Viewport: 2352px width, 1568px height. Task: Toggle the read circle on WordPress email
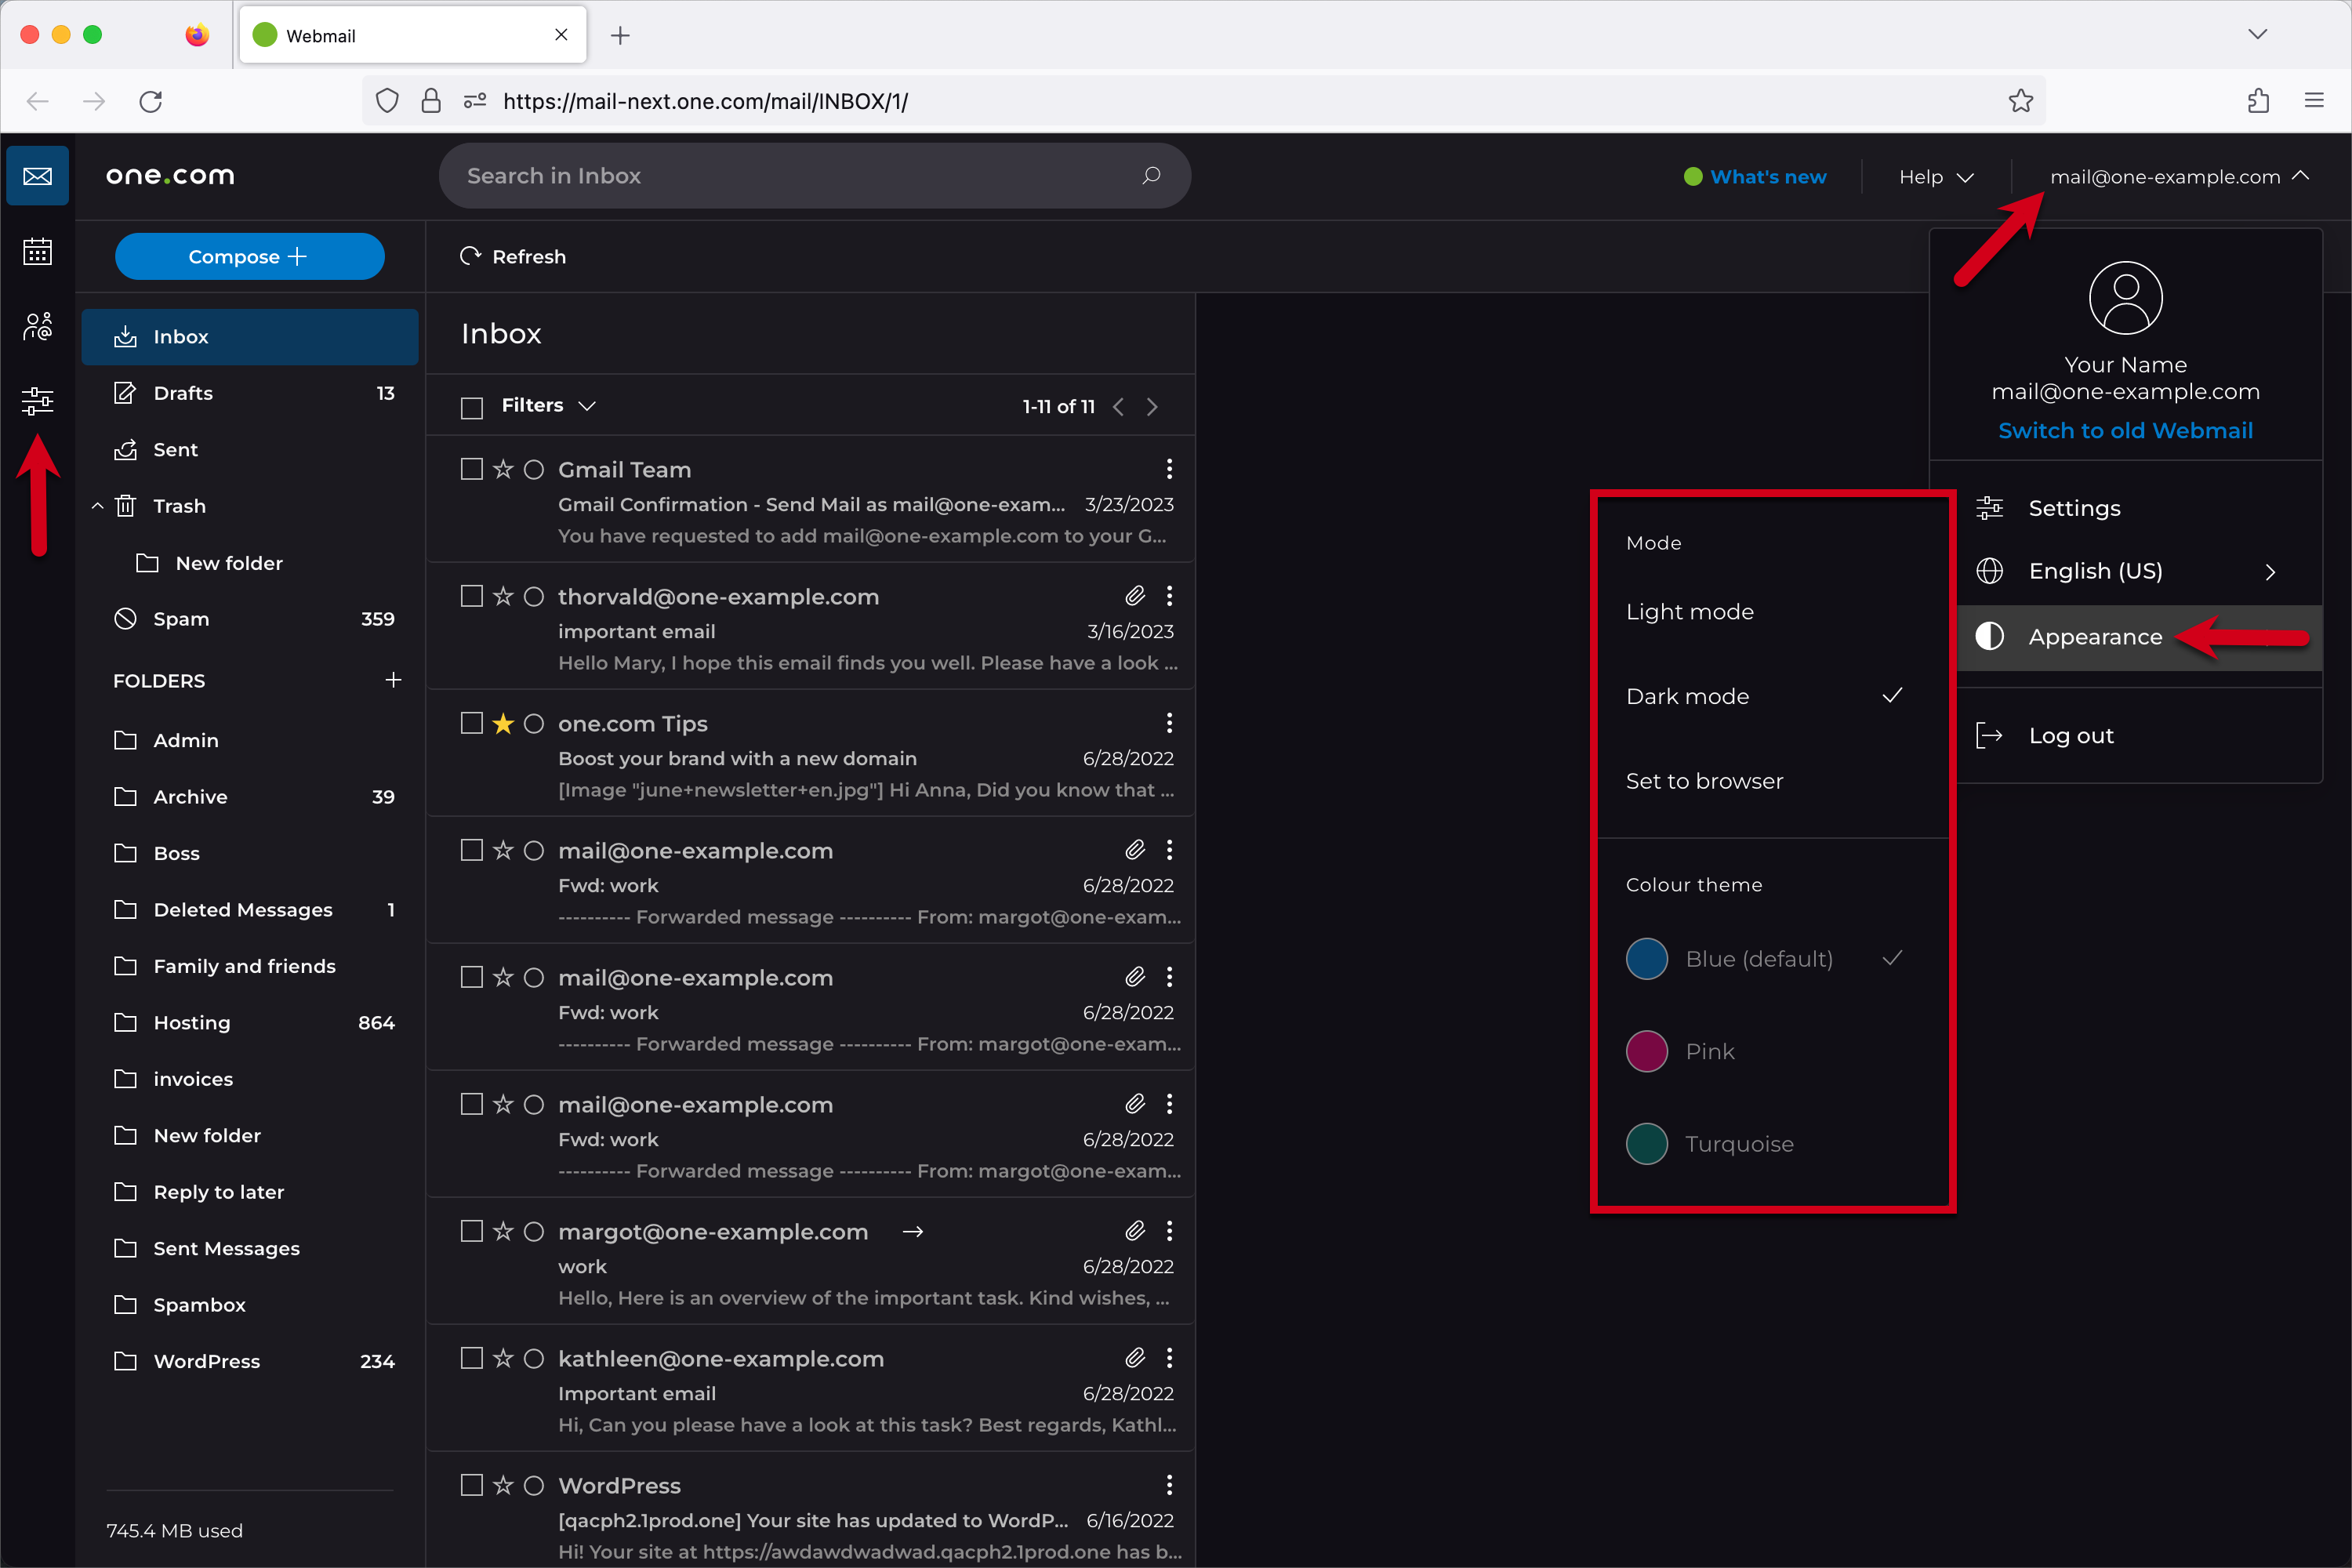point(534,1485)
